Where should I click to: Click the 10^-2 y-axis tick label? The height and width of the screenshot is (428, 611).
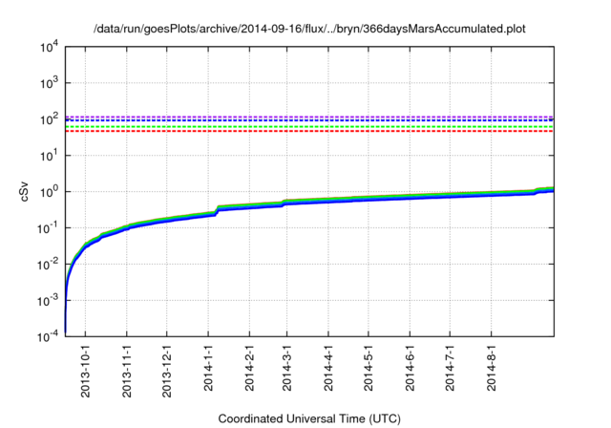point(49,264)
